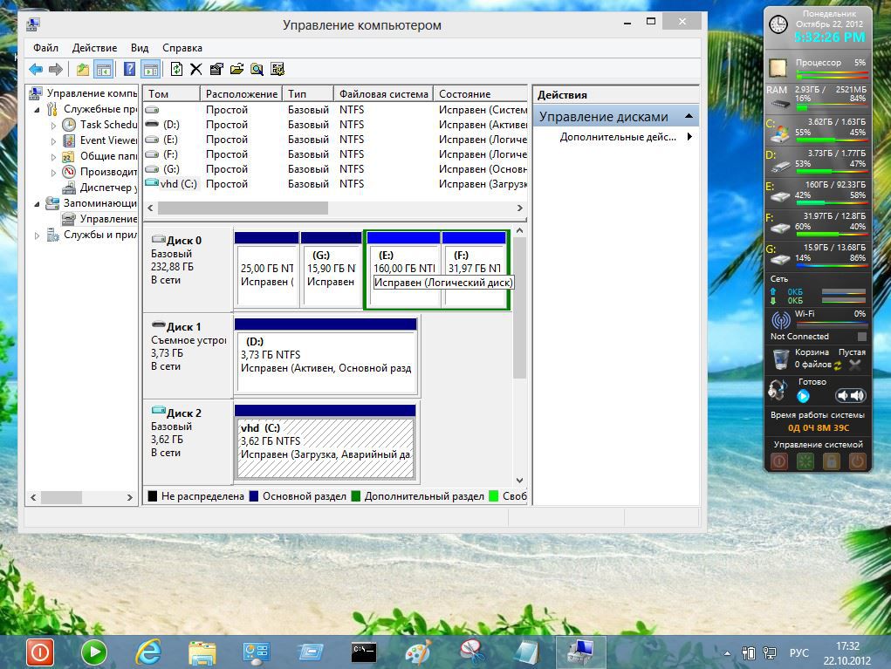891x669 pixels.
Task: Click the Up one level folder icon
Action: pos(83,70)
